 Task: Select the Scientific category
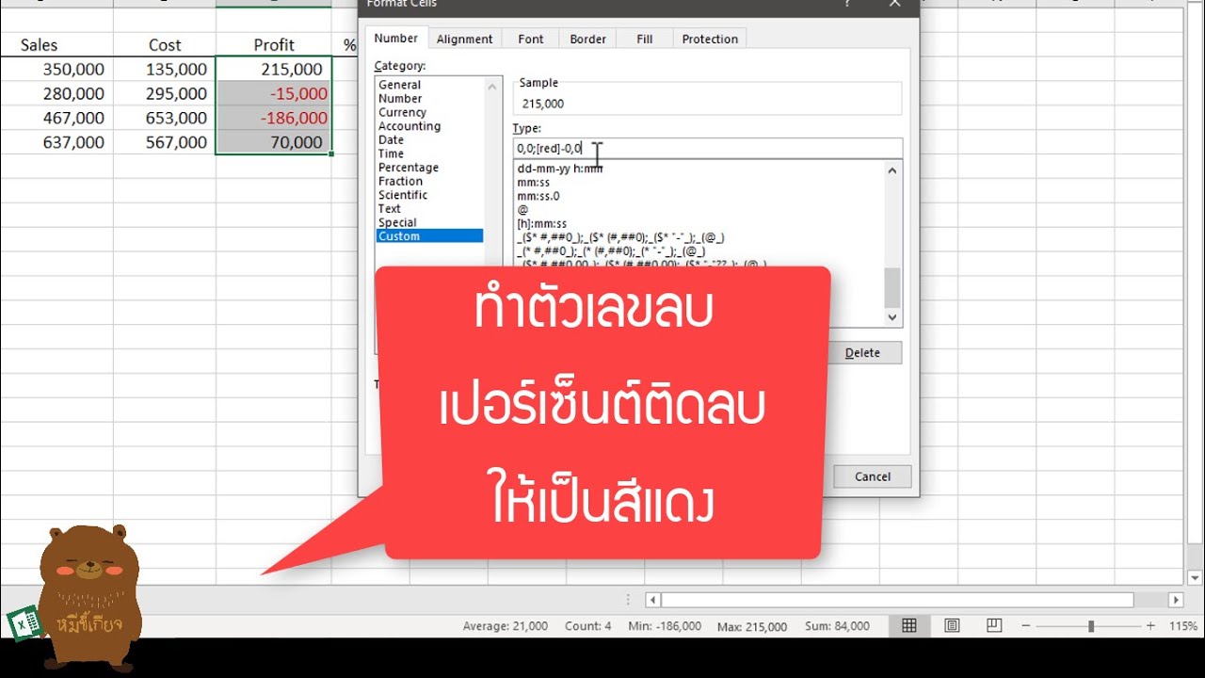click(402, 195)
